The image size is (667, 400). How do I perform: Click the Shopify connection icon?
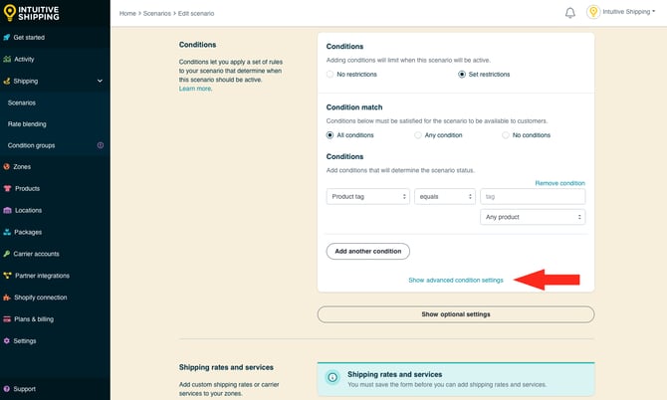click(x=8, y=298)
